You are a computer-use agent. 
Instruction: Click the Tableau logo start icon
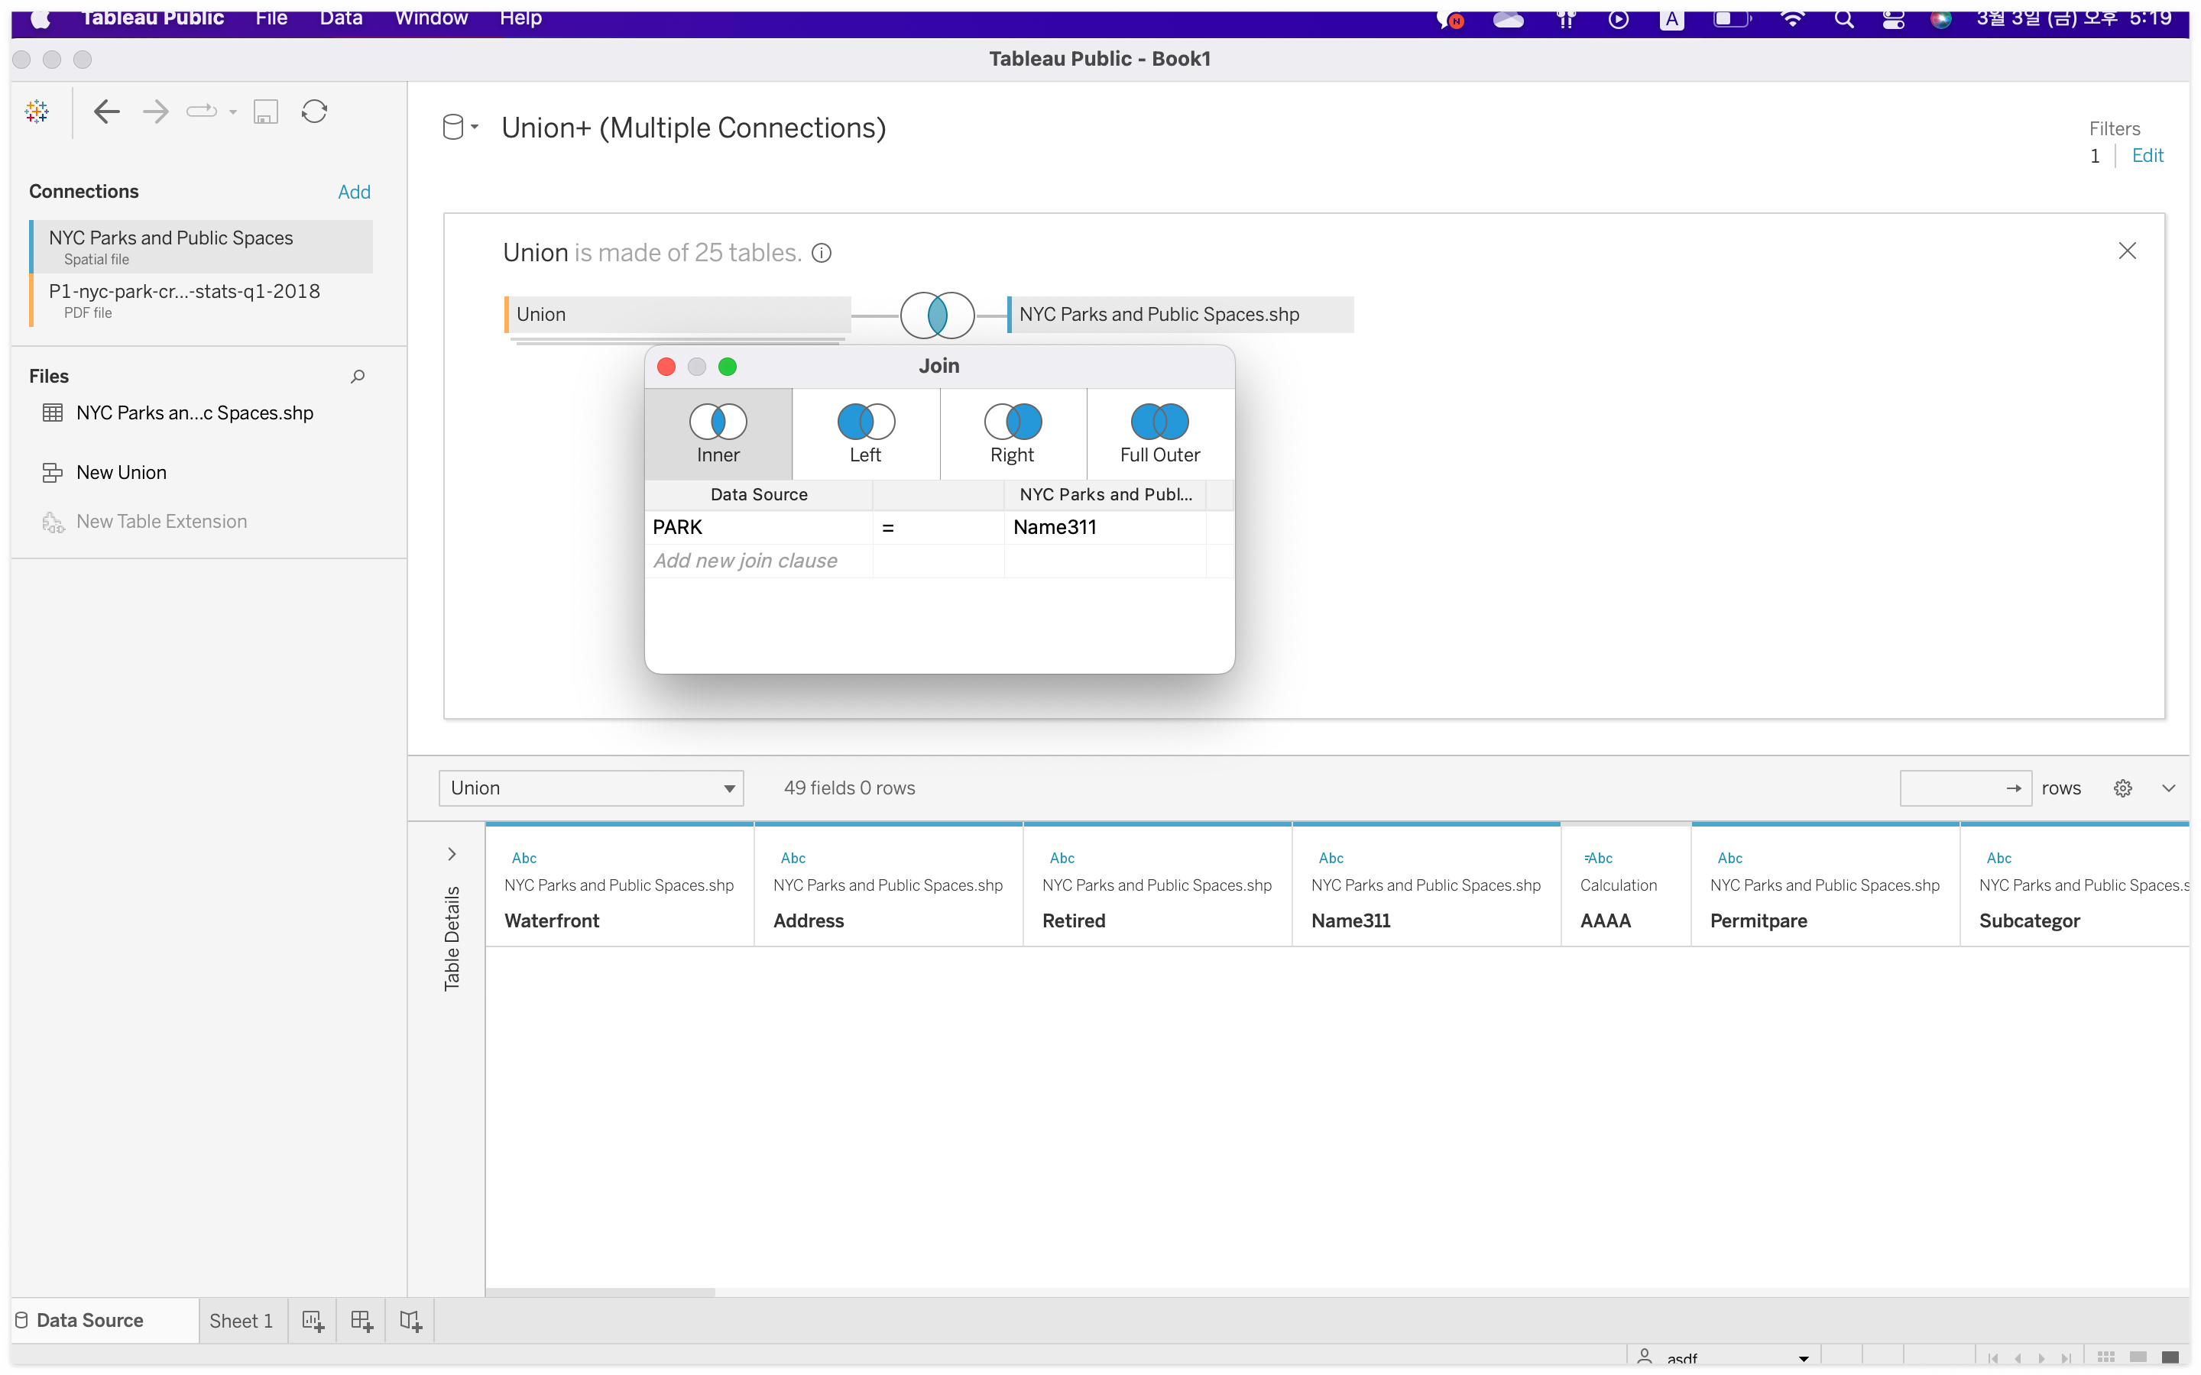click(37, 112)
